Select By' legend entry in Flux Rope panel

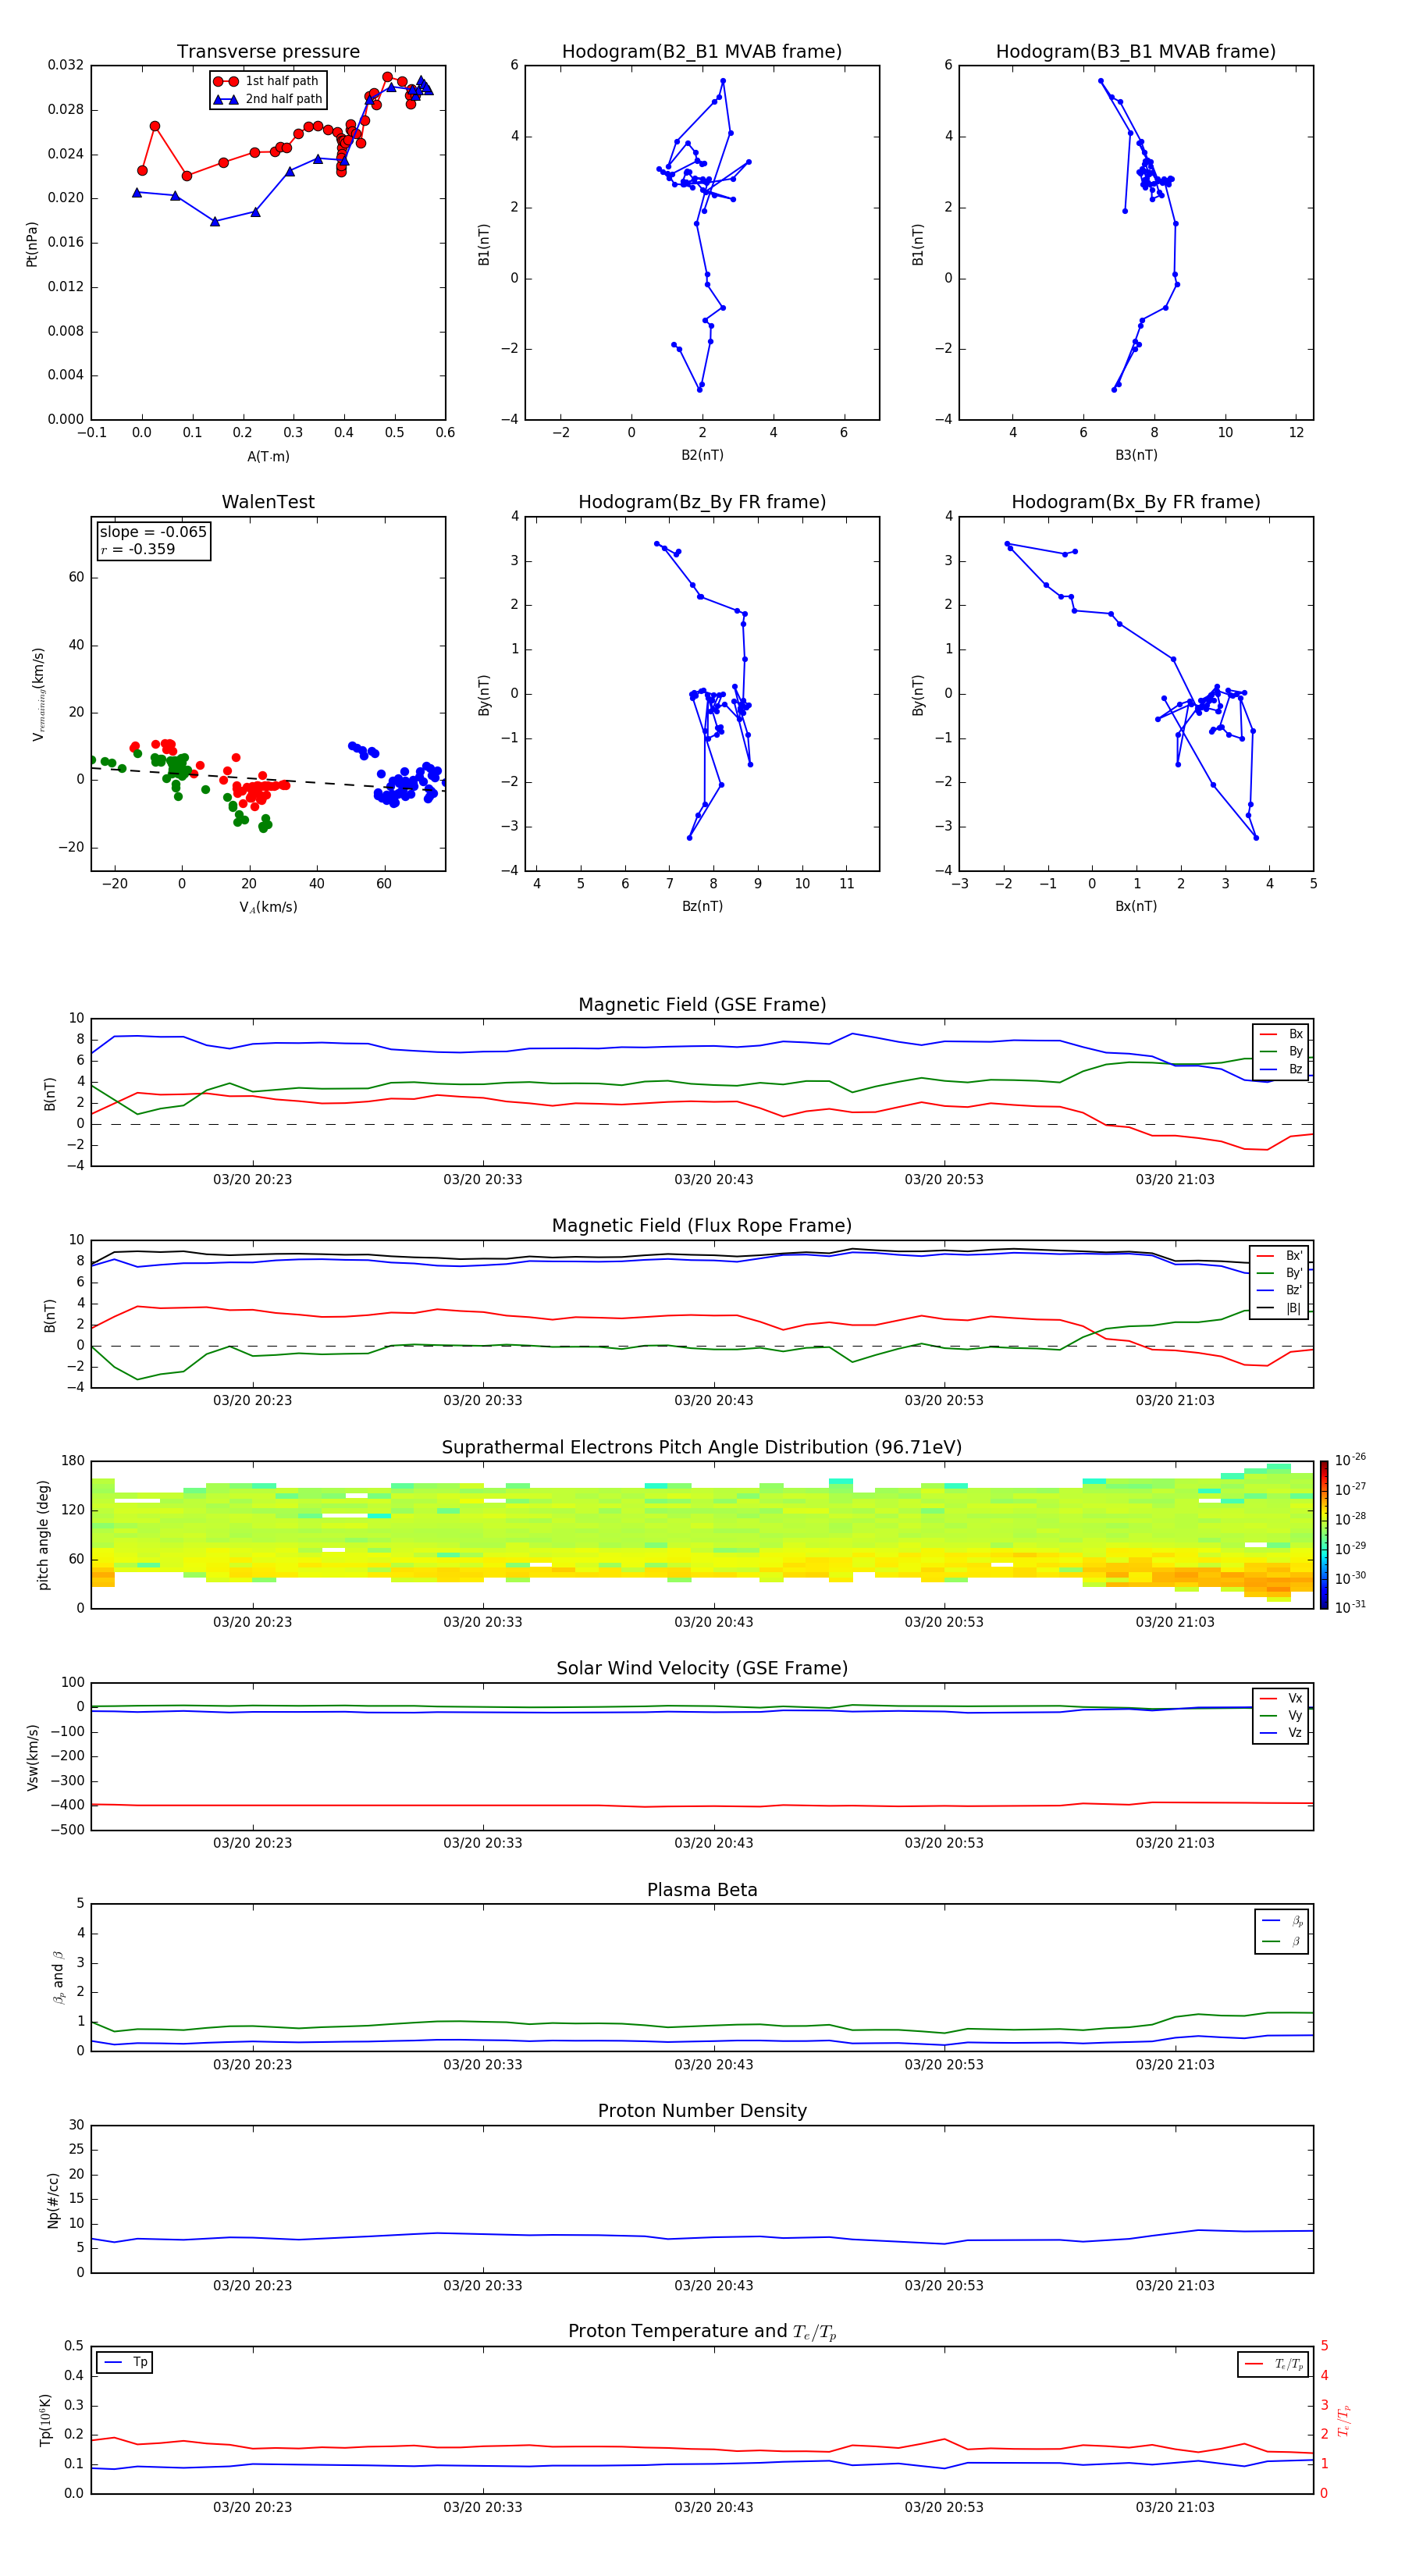pos(1280,1273)
